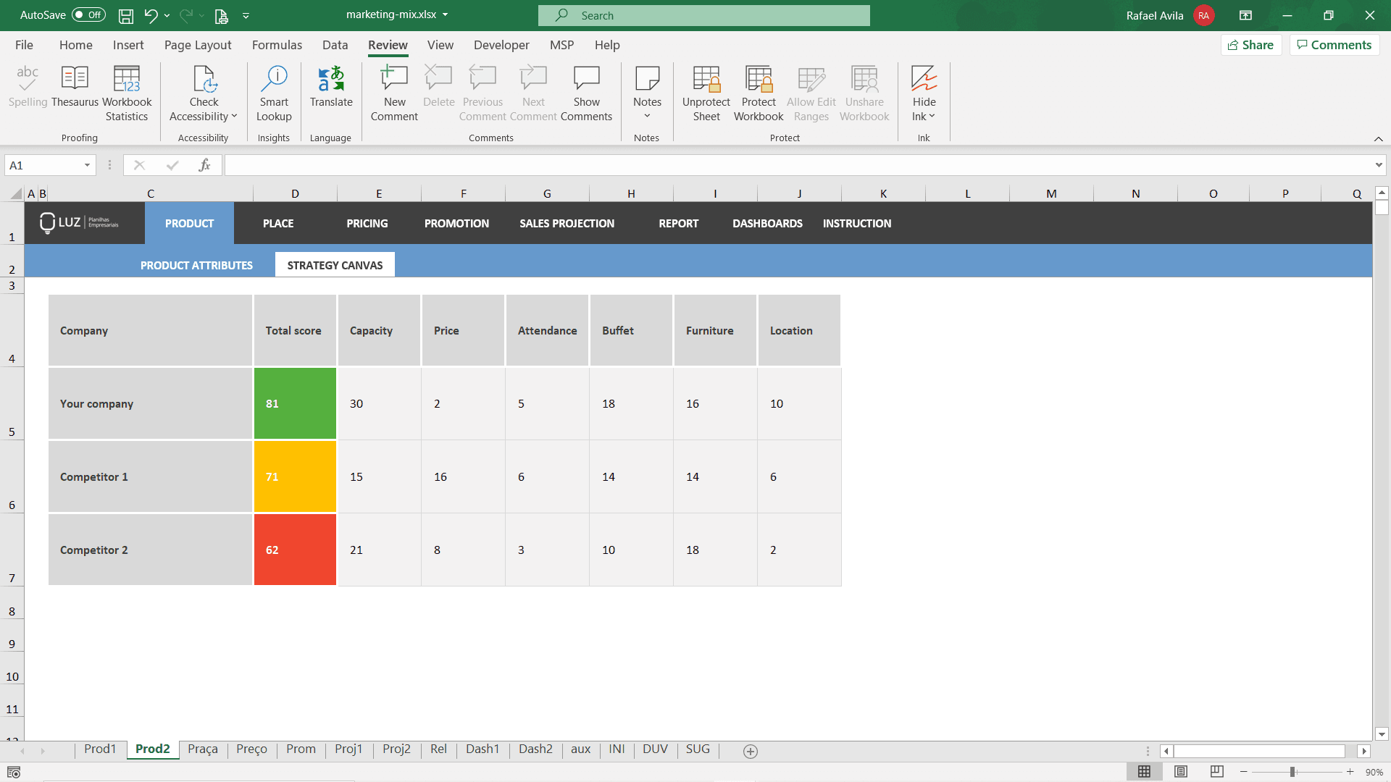Open the Thesaurus
Image resolution: width=1391 pixels, height=782 pixels.
point(75,93)
